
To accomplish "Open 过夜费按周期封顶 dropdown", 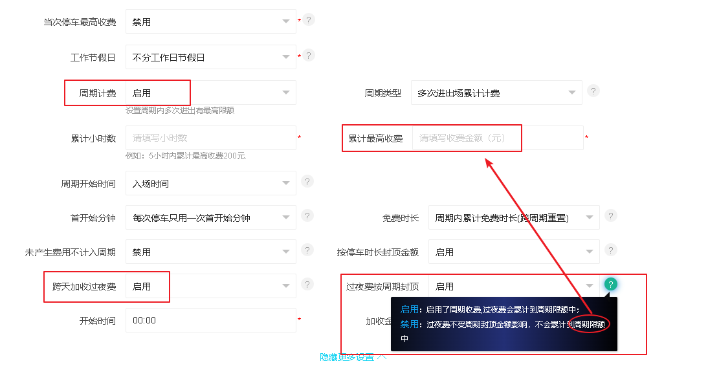I will coord(514,286).
